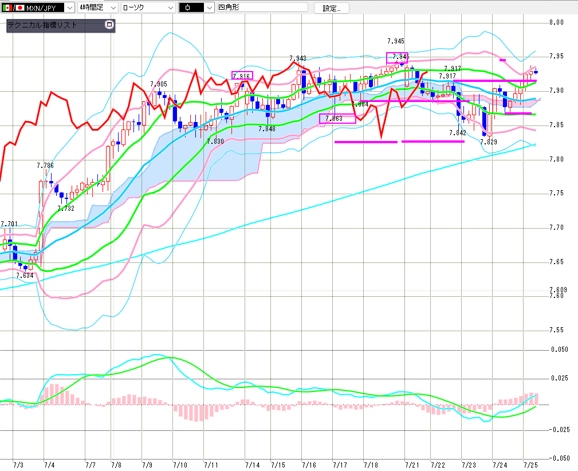Click the 7.829 low price label

pyautogui.click(x=489, y=142)
